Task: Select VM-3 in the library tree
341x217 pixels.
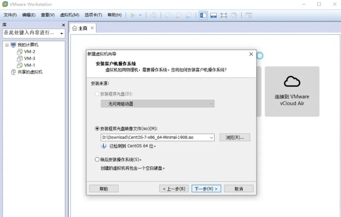Action: pos(30,58)
